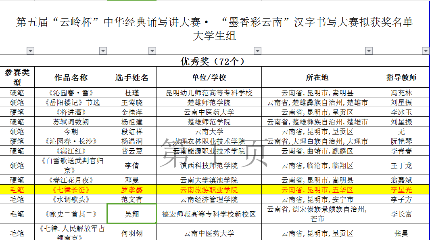Image resolution: width=430 pixels, height=240 pixels.
Task: Click the instructor cell 张昊
Action: coord(401,233)
